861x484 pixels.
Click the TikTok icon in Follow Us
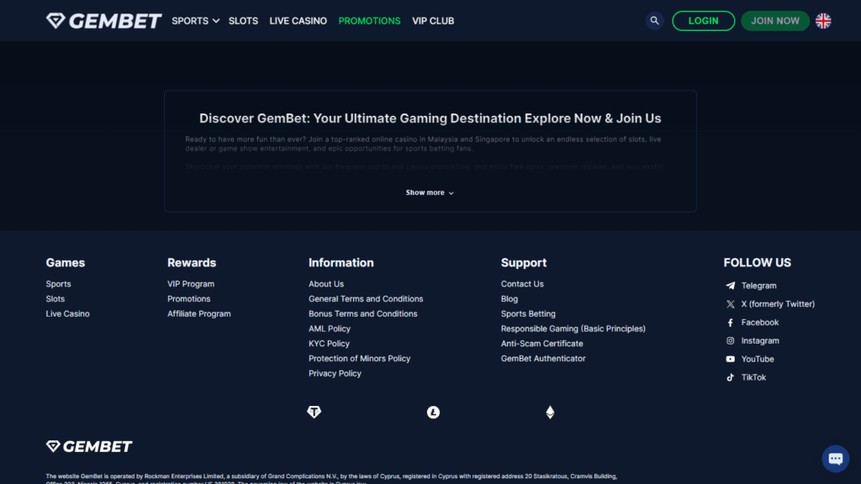click(x=731, y=377)
